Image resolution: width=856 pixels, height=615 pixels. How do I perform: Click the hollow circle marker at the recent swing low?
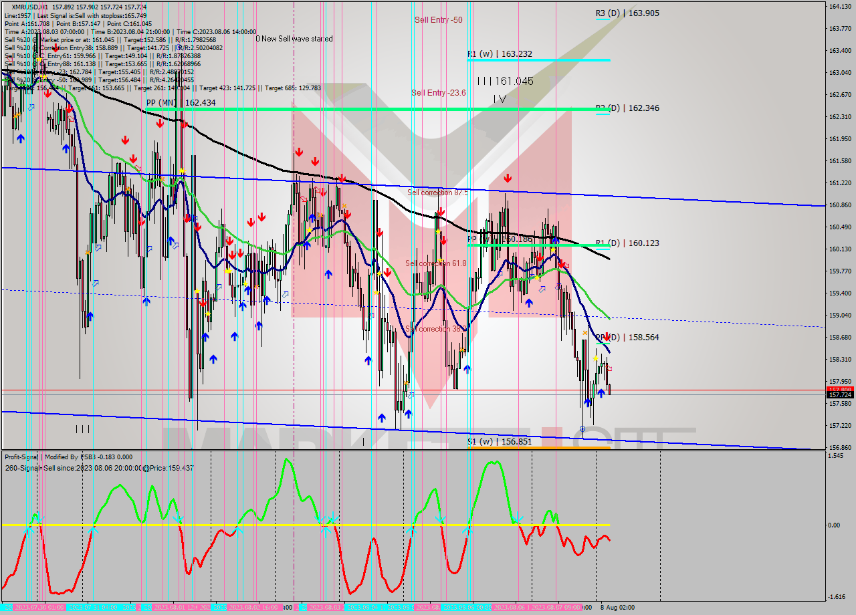point(582,428)
